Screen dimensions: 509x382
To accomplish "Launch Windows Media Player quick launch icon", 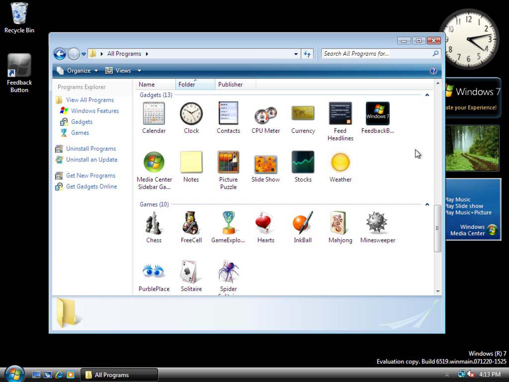I will coord(71,375).
